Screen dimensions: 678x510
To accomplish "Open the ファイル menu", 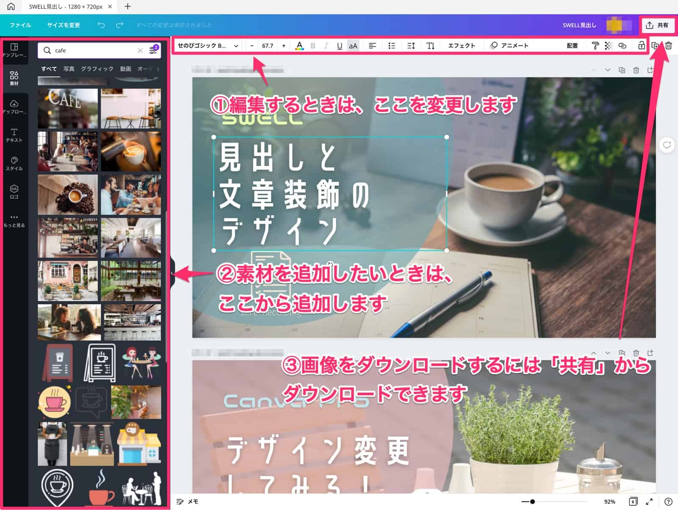I will click(x=20, y=25).
